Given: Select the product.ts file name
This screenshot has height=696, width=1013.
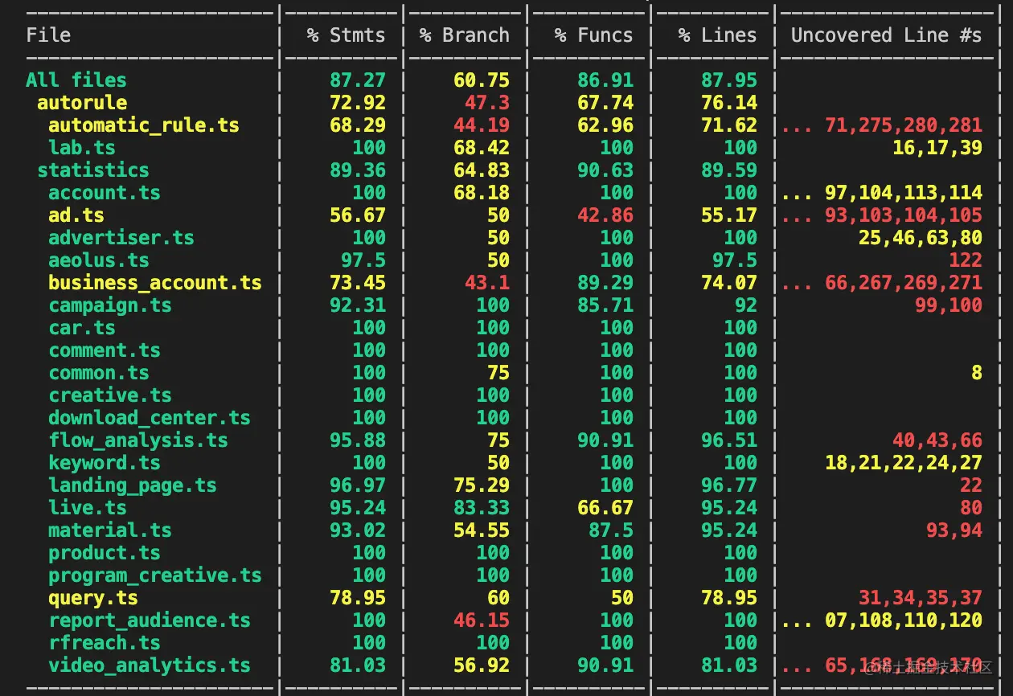Looking at the screenshot, I should (x=105, y=553).
